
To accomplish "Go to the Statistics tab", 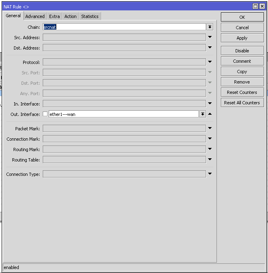I will tap(89, 16).
